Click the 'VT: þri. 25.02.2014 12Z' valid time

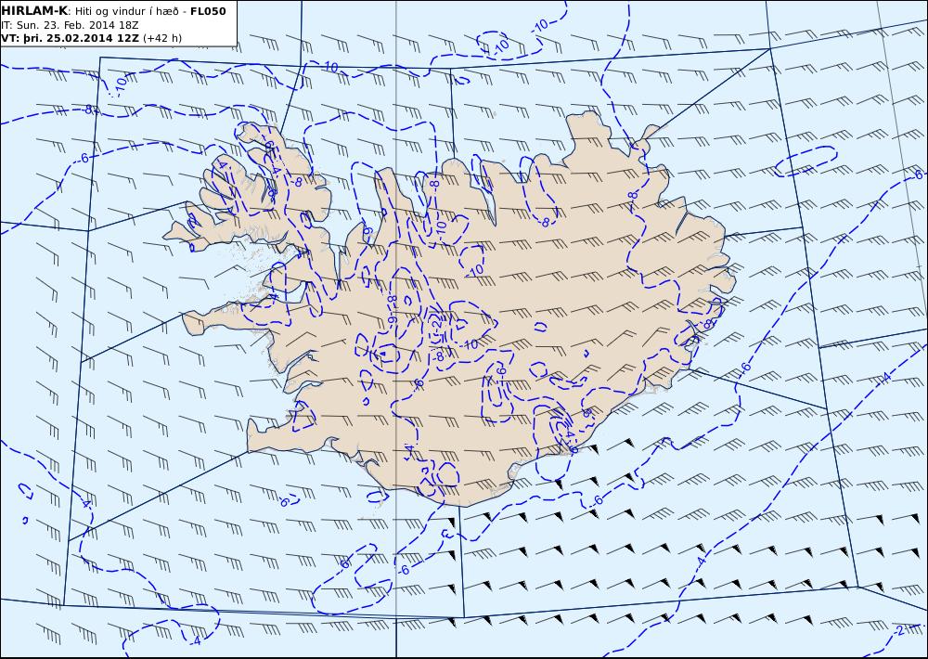click(70, 38)
